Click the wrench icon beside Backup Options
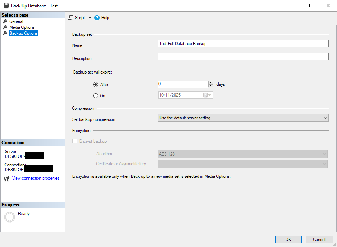Image resolution: width=337 pixels, height=247 pixels. click(x=5, y=33)
